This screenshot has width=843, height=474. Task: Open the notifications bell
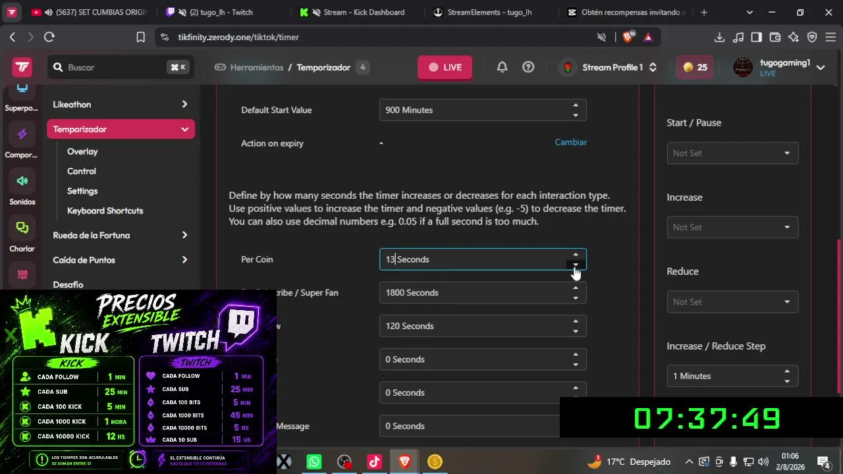point(502,67)
